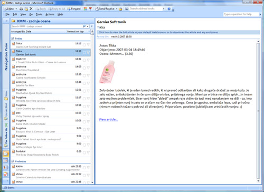Toggle category circle for Balea Multi-Vitamin Maske
The image size is (264, 192).
[x=84, y=122]
